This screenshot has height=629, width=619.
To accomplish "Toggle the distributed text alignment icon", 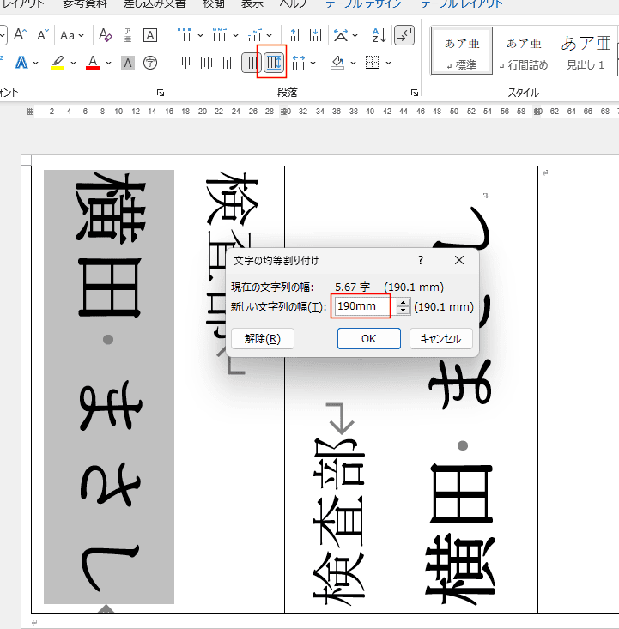I will [274, 63].
